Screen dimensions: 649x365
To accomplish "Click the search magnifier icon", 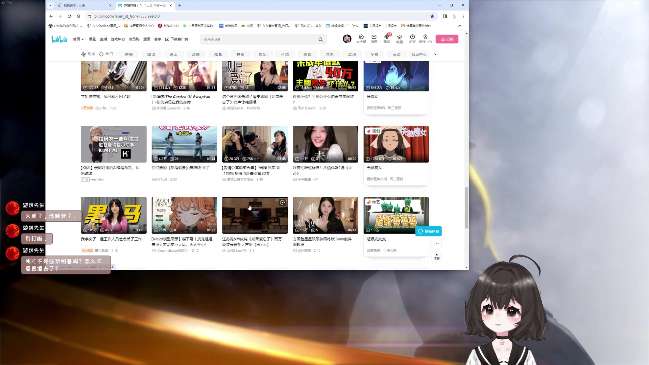I will point(320,39).
